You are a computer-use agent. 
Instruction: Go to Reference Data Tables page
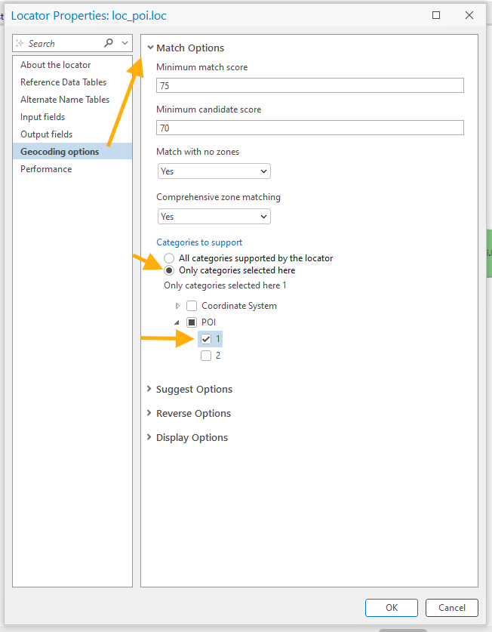pos(63,82)
